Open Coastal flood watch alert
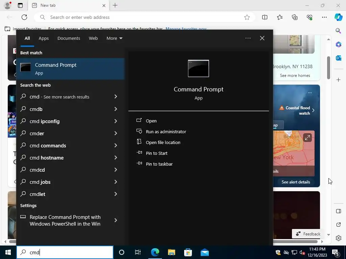Image resolution: width=346 pixels, height=259 pixels. point(297,111)
